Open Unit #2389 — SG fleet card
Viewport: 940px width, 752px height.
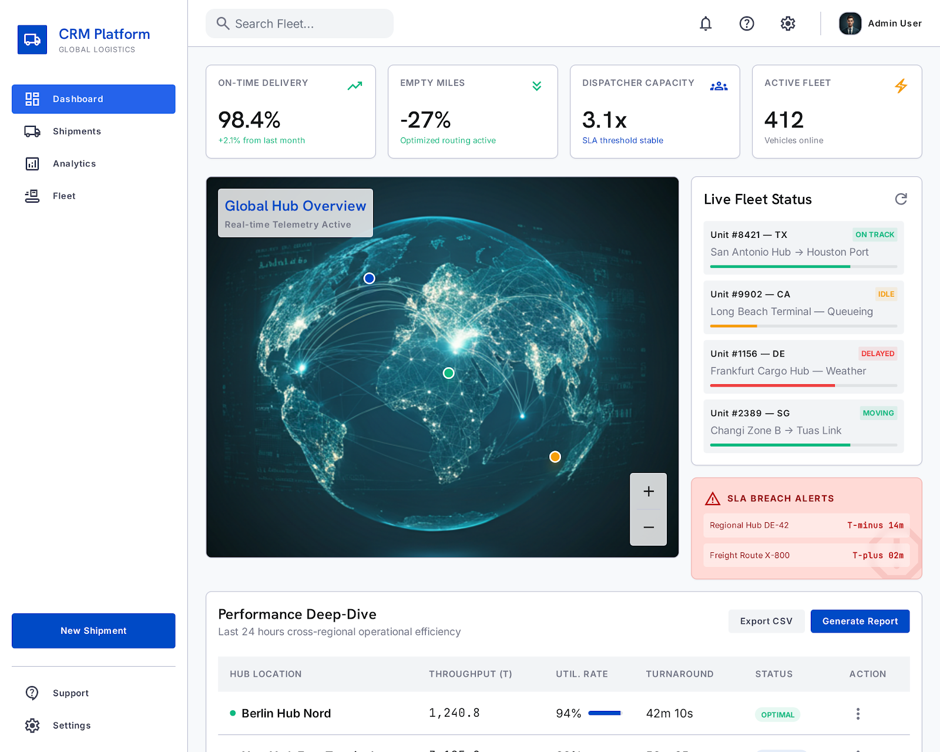(804, 426)
